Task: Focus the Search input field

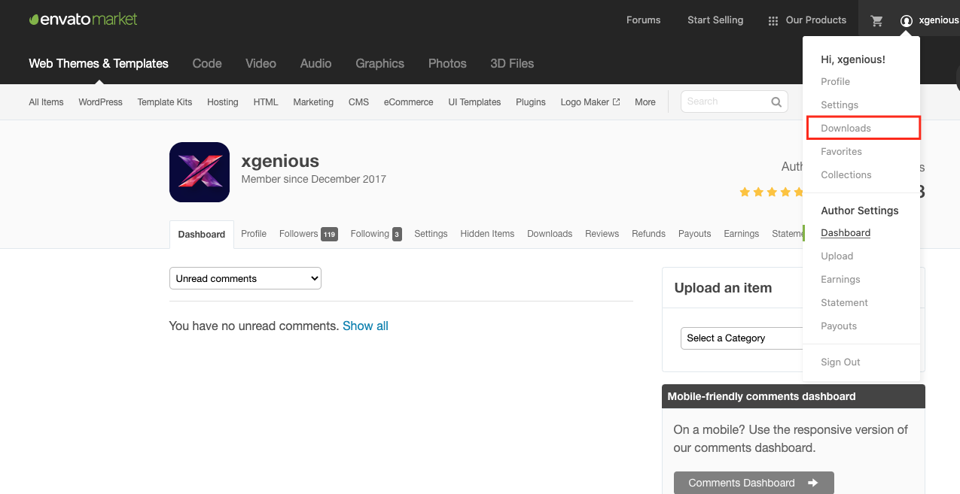Action: 724,102
